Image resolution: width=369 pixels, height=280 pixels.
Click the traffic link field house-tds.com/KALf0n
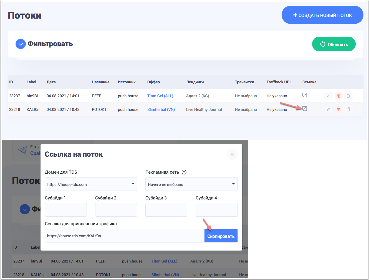point(125,236)
